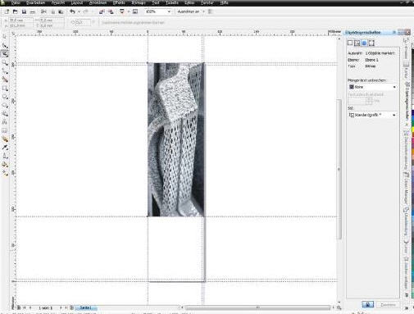Switch to the first properties tab icon in docker
The image size is (414, 314).
[350, 43]
